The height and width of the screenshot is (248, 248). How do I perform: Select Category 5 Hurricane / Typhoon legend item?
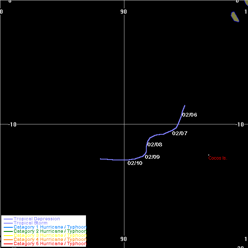[x=50, y=244]
